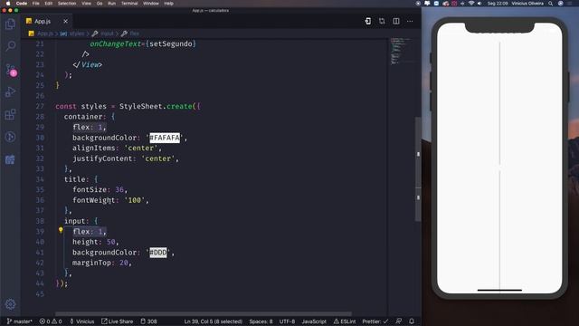The image size is (579, 326).
Task: Open Source Control view with badge
Action: pyautogui.click(x=10, y=70)
